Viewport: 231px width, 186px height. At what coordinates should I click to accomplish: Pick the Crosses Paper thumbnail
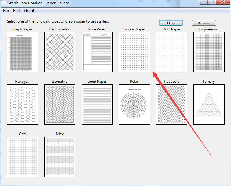tap(134, 52)
